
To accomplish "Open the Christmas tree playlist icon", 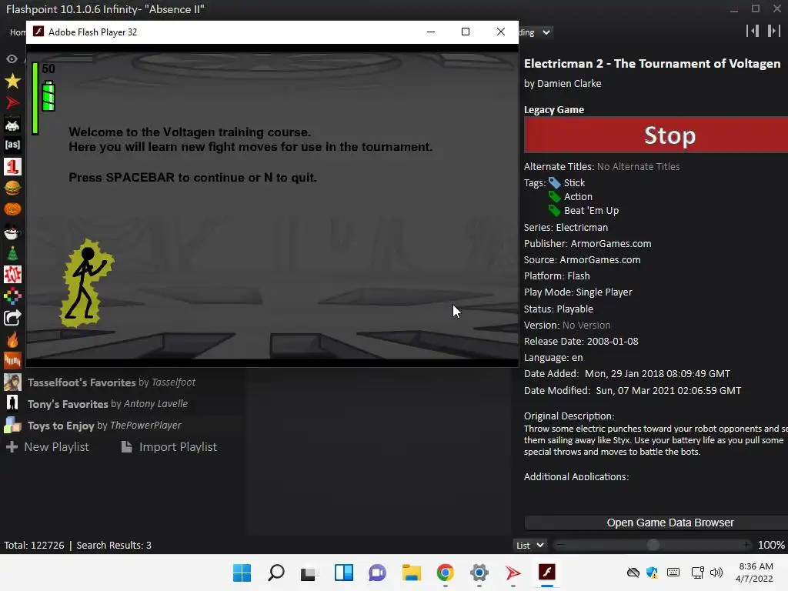I will coord(12,252).
